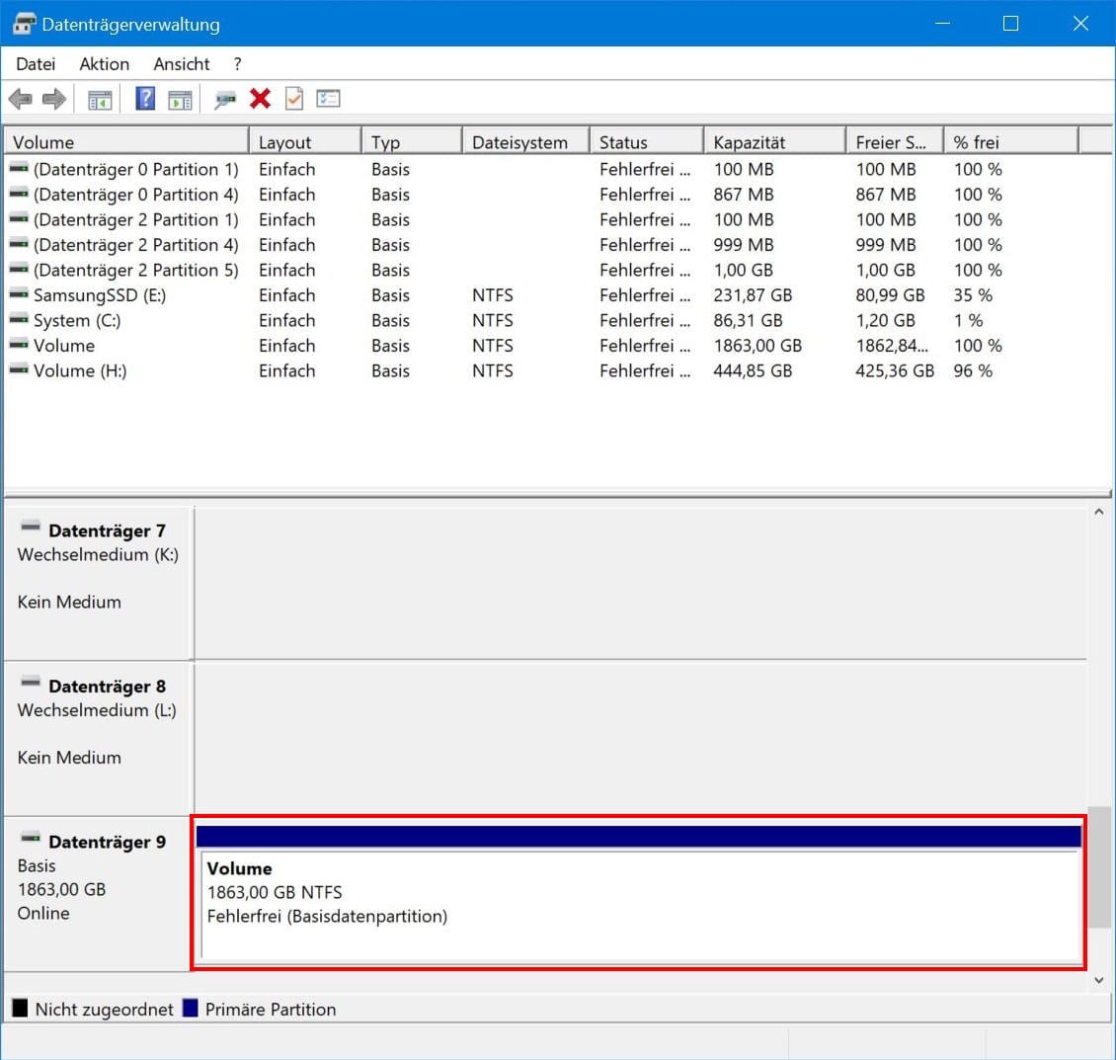Open the Ansicht menu

[x=182, y=64]
